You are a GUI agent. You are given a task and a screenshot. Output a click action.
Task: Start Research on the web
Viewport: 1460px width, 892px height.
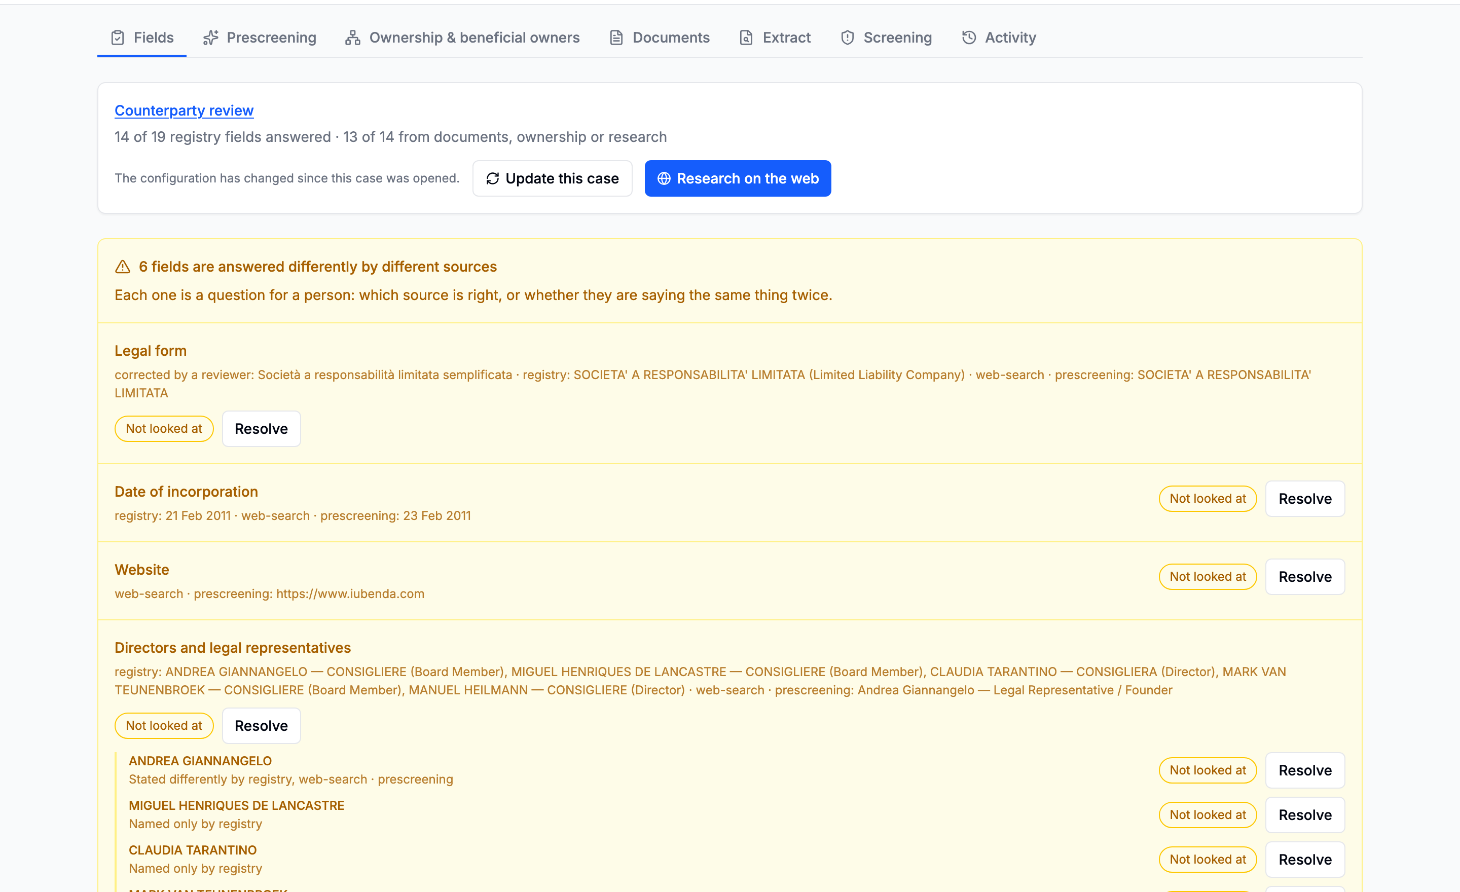coord(738,178)
